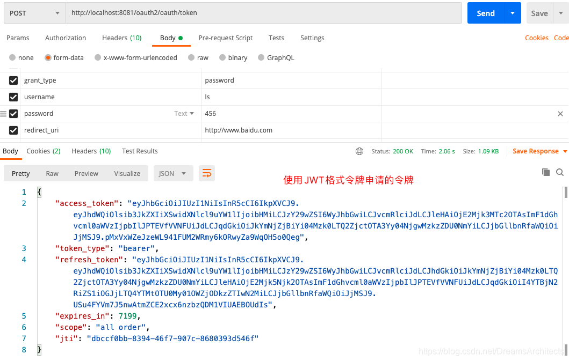
Task: Choose x-www-form-urlencoded body type
Action: click(98, 57)
